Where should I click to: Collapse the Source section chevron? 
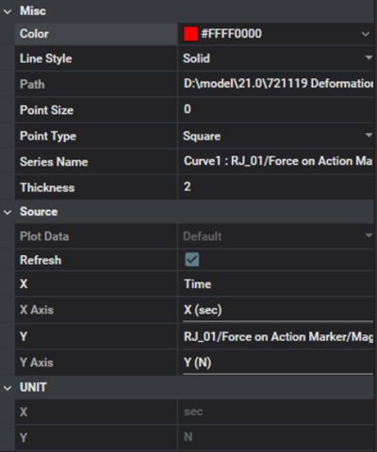(x=8, y=212)
